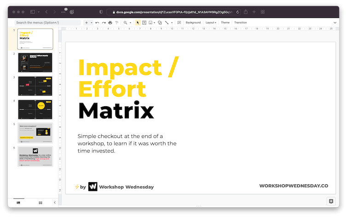
Task: Click the 'Simple checkout' subtitle paragraph
Action: tap(127, 143)
